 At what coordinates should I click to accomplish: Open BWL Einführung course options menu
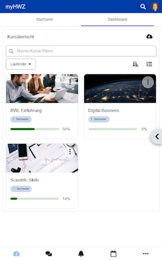[x=70, y=82]
